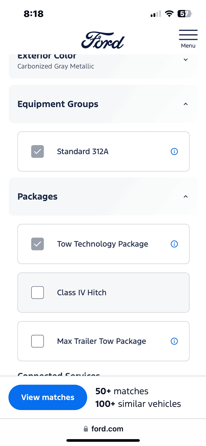Tap the 8:18 clock in status bar
The width and height of the screenshot is (206, 446).
pyautogui.click(x=34, y=14)
